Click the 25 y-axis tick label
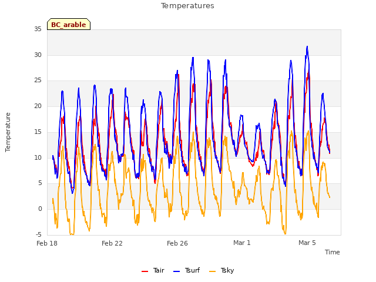 (x=38, y=80)
